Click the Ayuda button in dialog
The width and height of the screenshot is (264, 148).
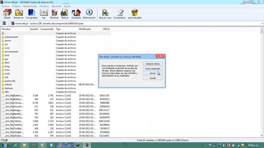pos(153,78)
